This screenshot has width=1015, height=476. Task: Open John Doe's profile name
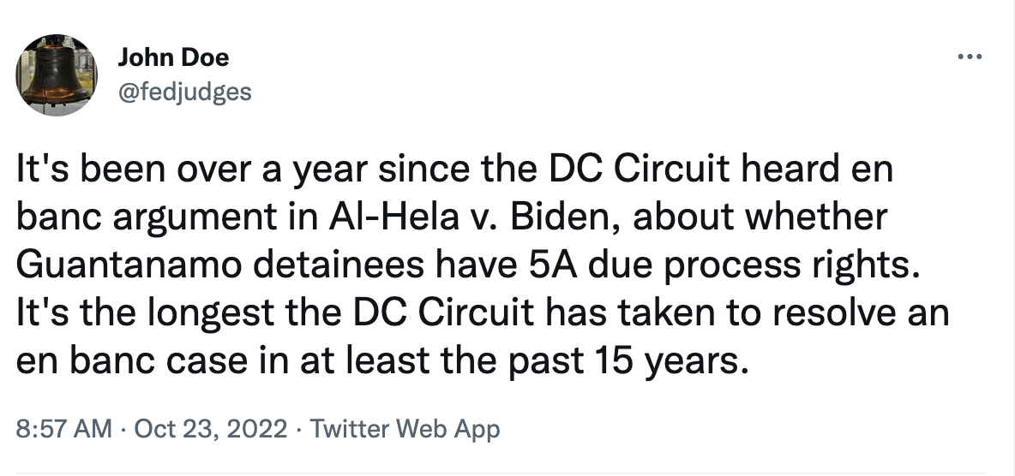(x=173, y=57)
